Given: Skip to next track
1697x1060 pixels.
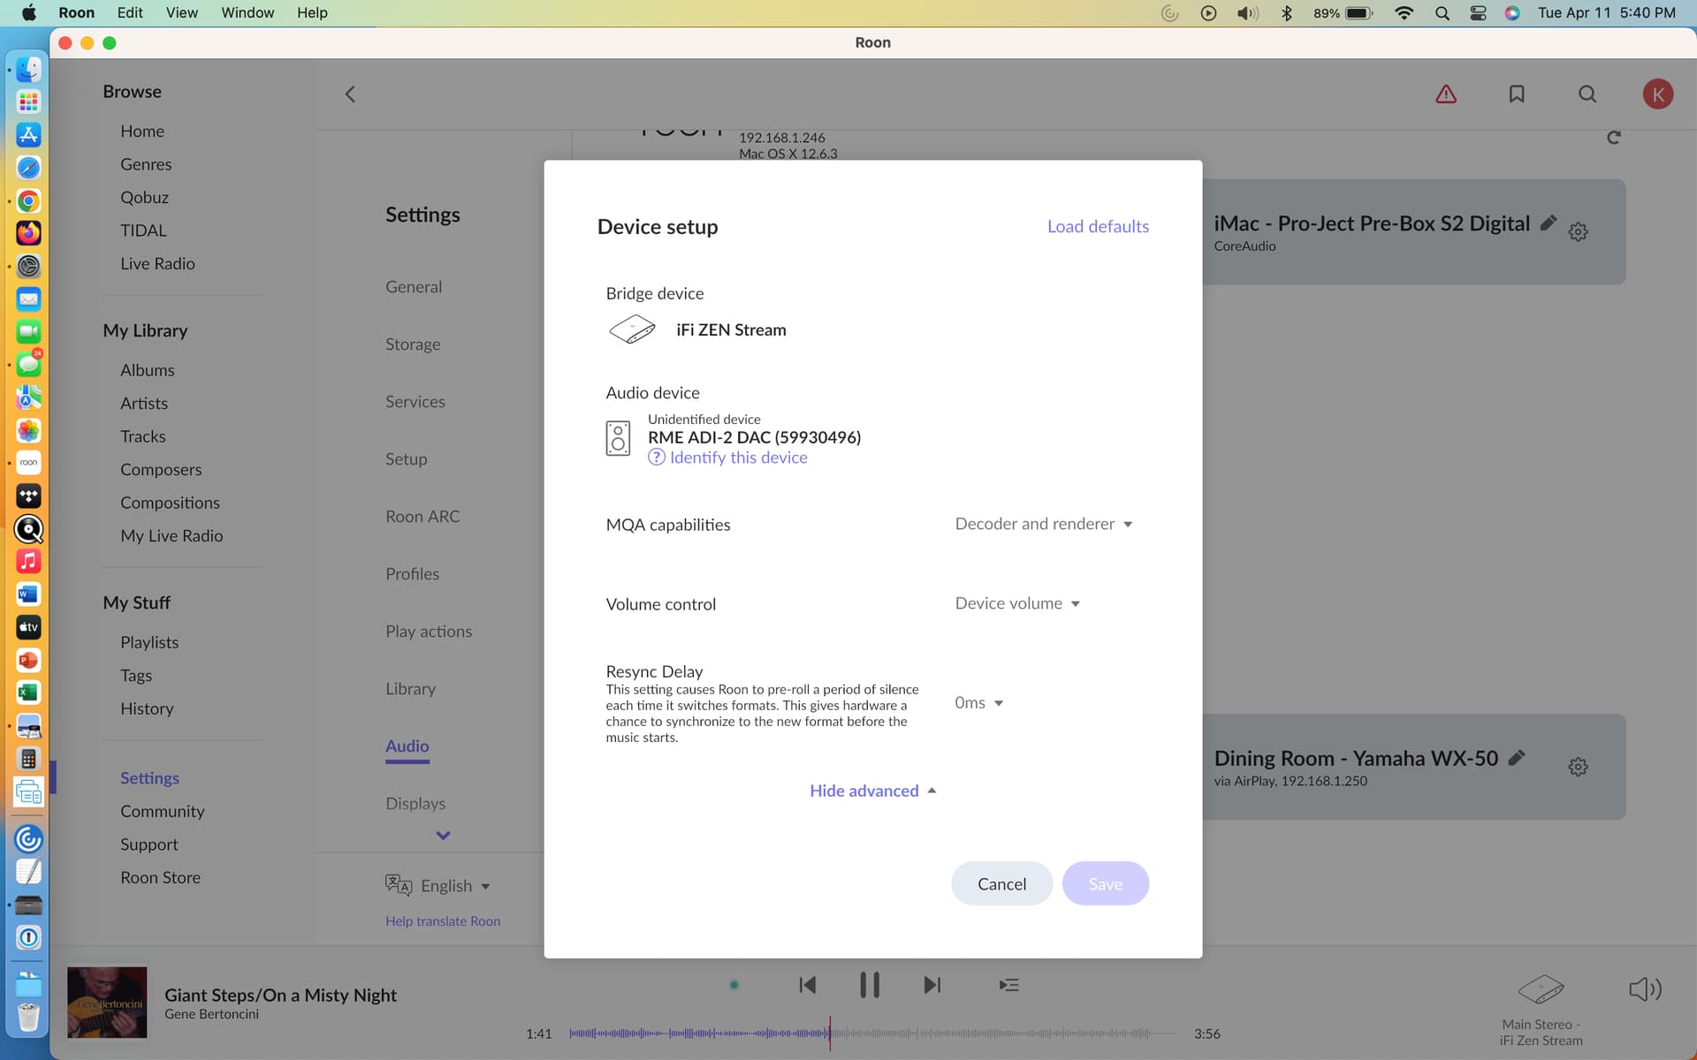Looking at the screenshot, I should (932, 985).
